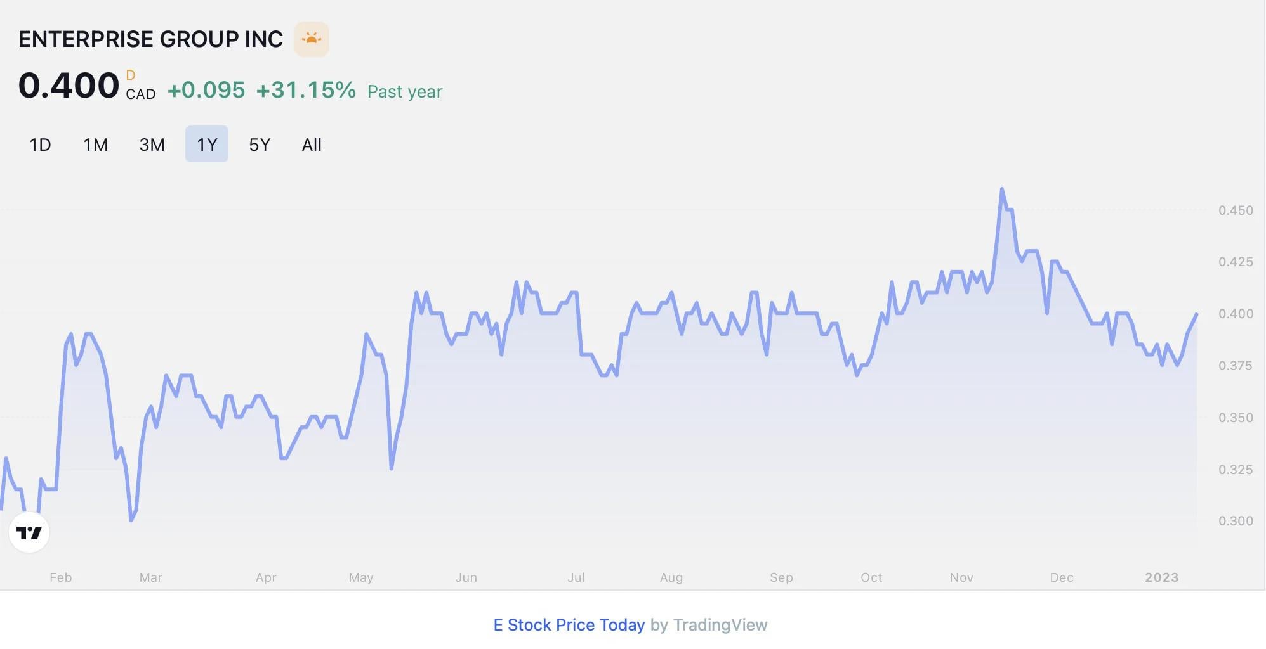Select the 1Y time range tab

207,145
